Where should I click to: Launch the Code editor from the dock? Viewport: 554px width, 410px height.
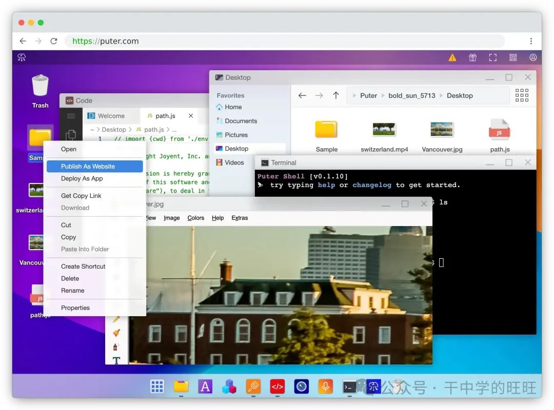tap(277, 386)
